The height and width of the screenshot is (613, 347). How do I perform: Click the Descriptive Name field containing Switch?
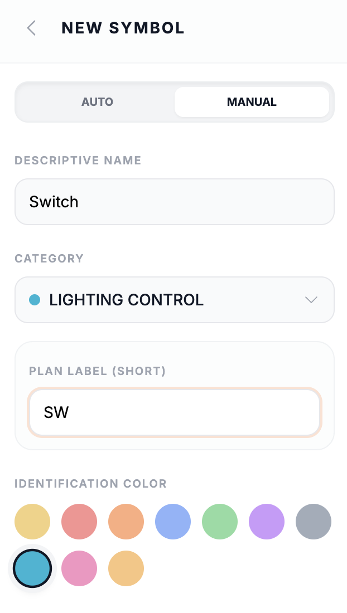pyautogui.click(x=175, y=202)
